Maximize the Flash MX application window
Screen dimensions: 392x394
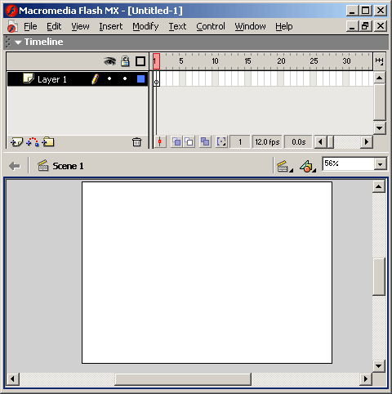coord(365,11)
